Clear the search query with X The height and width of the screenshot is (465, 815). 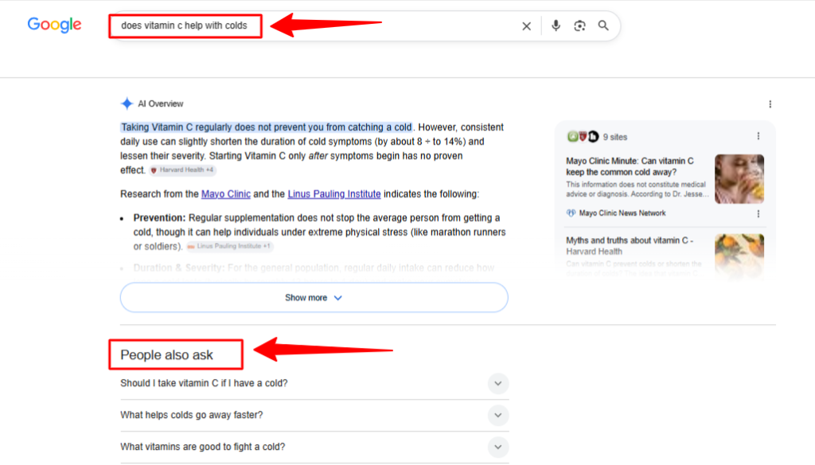coord(527,26)
